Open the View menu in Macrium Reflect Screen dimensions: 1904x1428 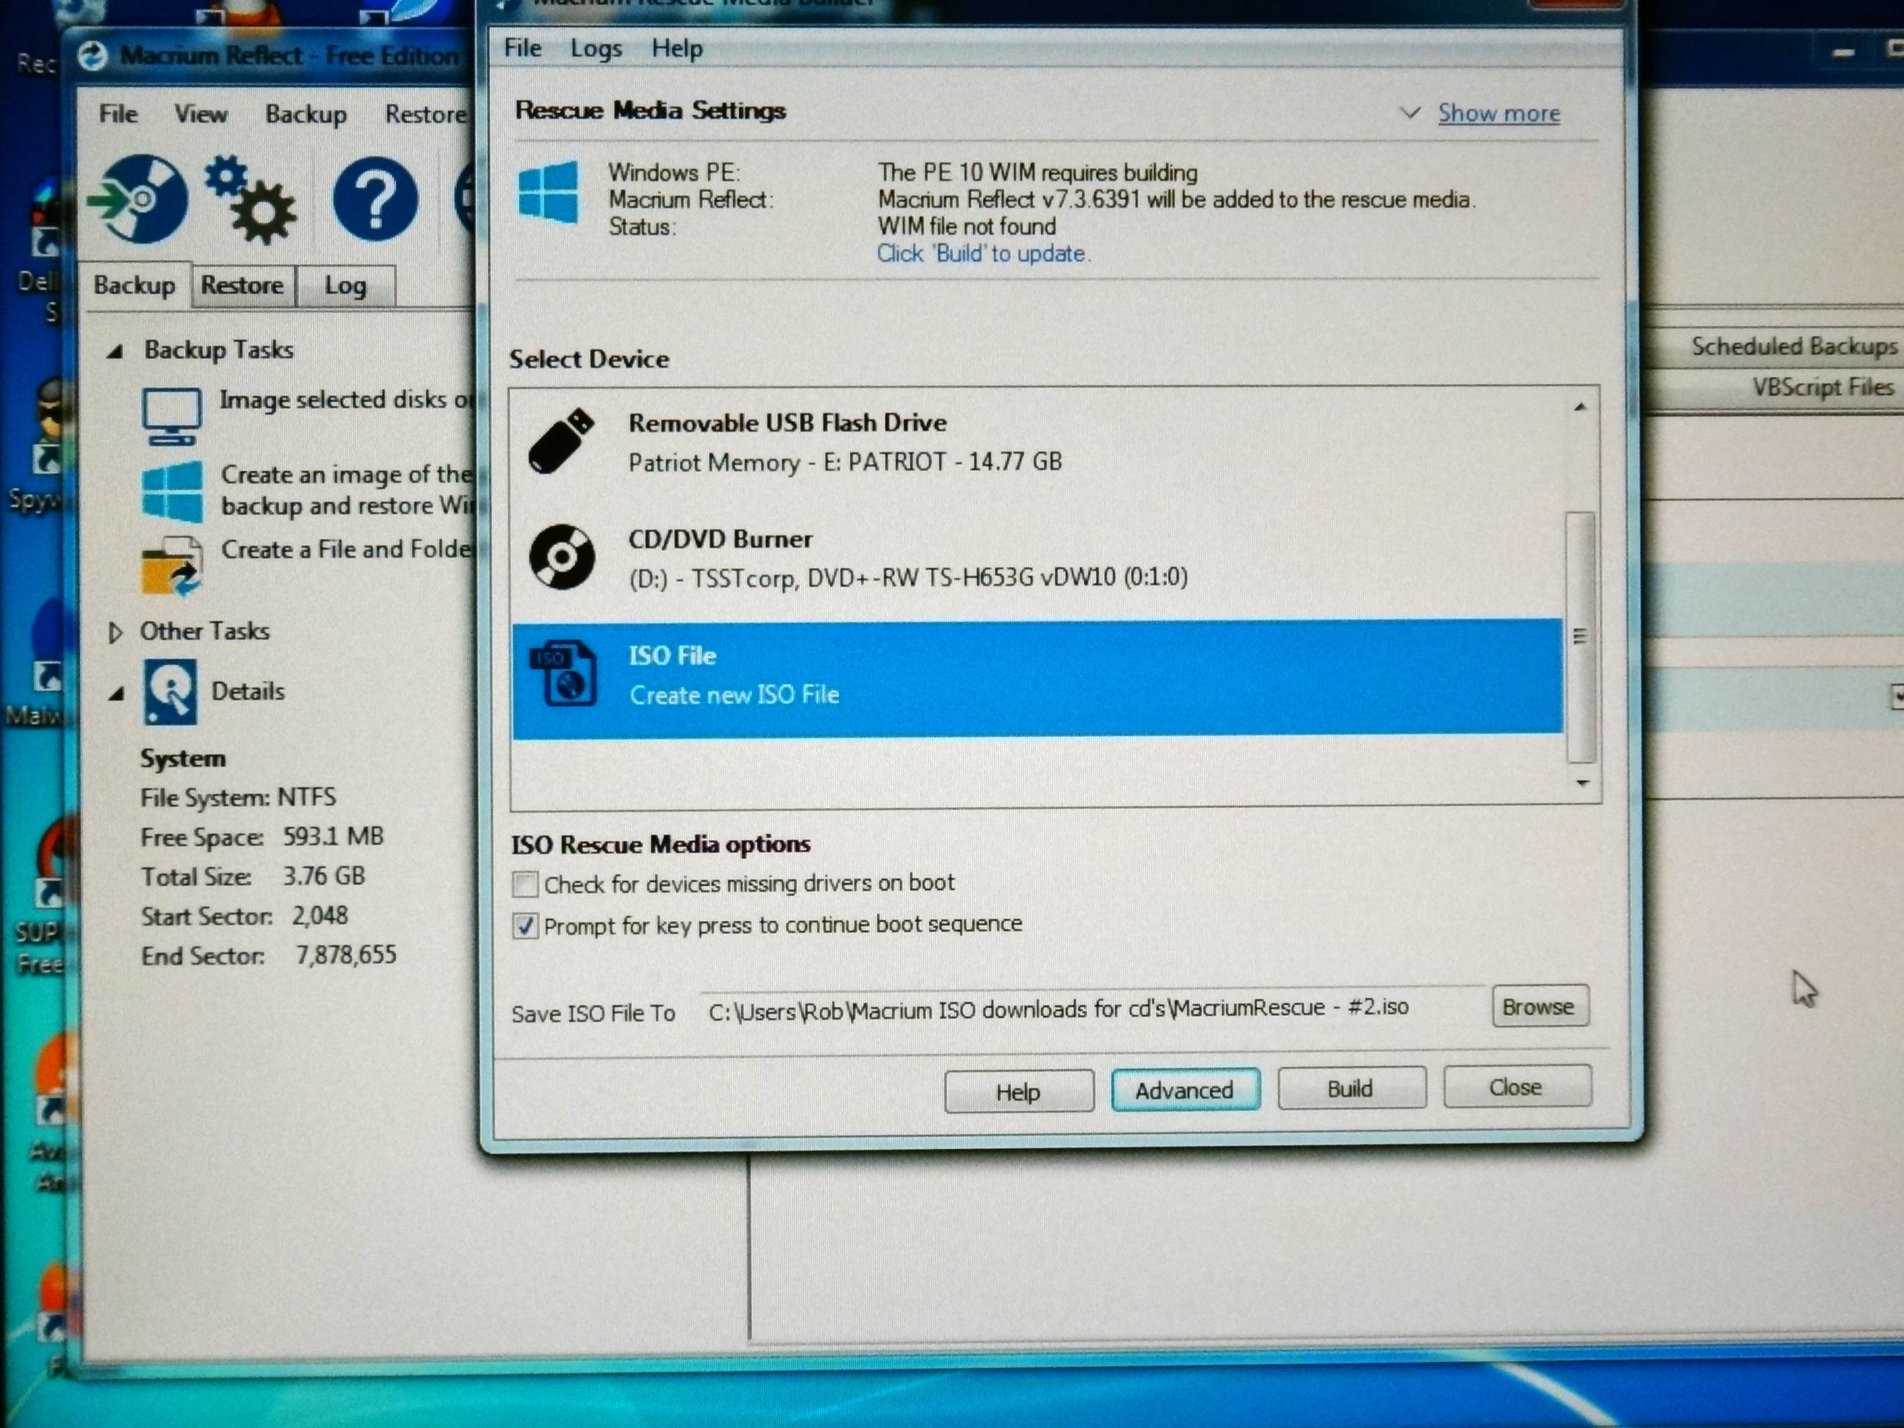tap(201, 114)
